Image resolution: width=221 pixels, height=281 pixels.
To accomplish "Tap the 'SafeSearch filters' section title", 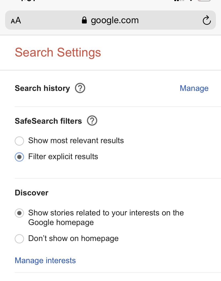I will [x=48, y=121].
